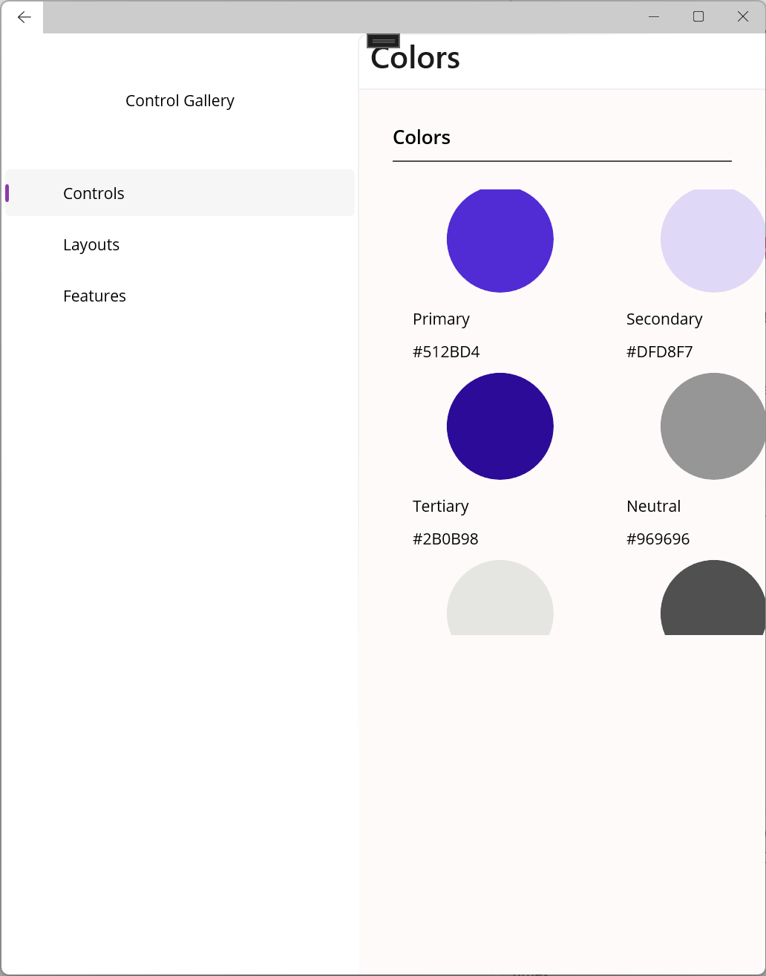Click the hex value #2B0B98
Screen dimensions: 766x976
[x=445, y=539]
